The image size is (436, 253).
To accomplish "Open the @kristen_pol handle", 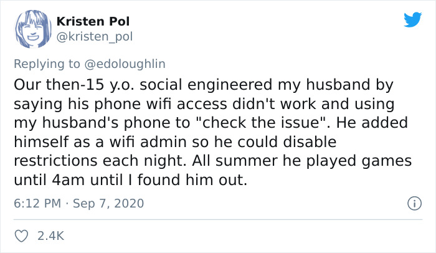I will [95, 37].
